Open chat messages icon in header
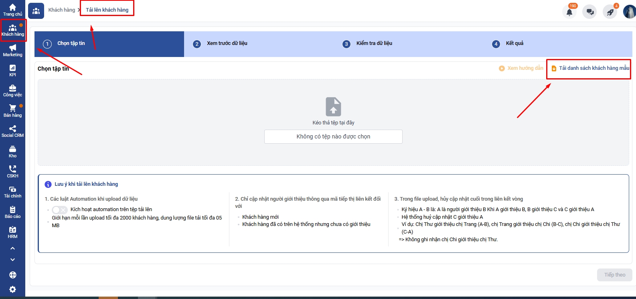The height and width of the screenshot is (299, 636). [x=590, y=12]
